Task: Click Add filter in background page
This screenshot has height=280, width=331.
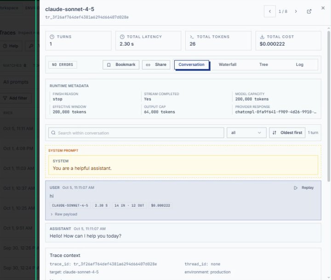Action: point(16,98)
